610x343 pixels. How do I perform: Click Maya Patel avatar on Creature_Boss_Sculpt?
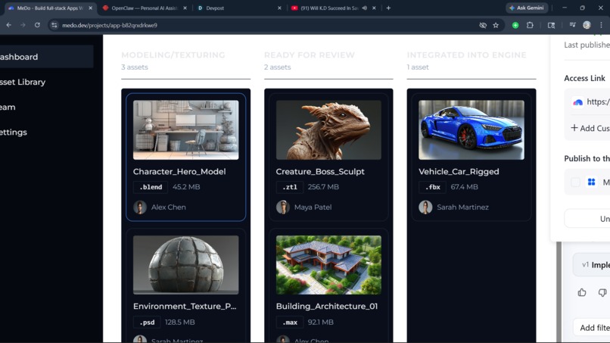pyautogui.click(x=283, y=207)
